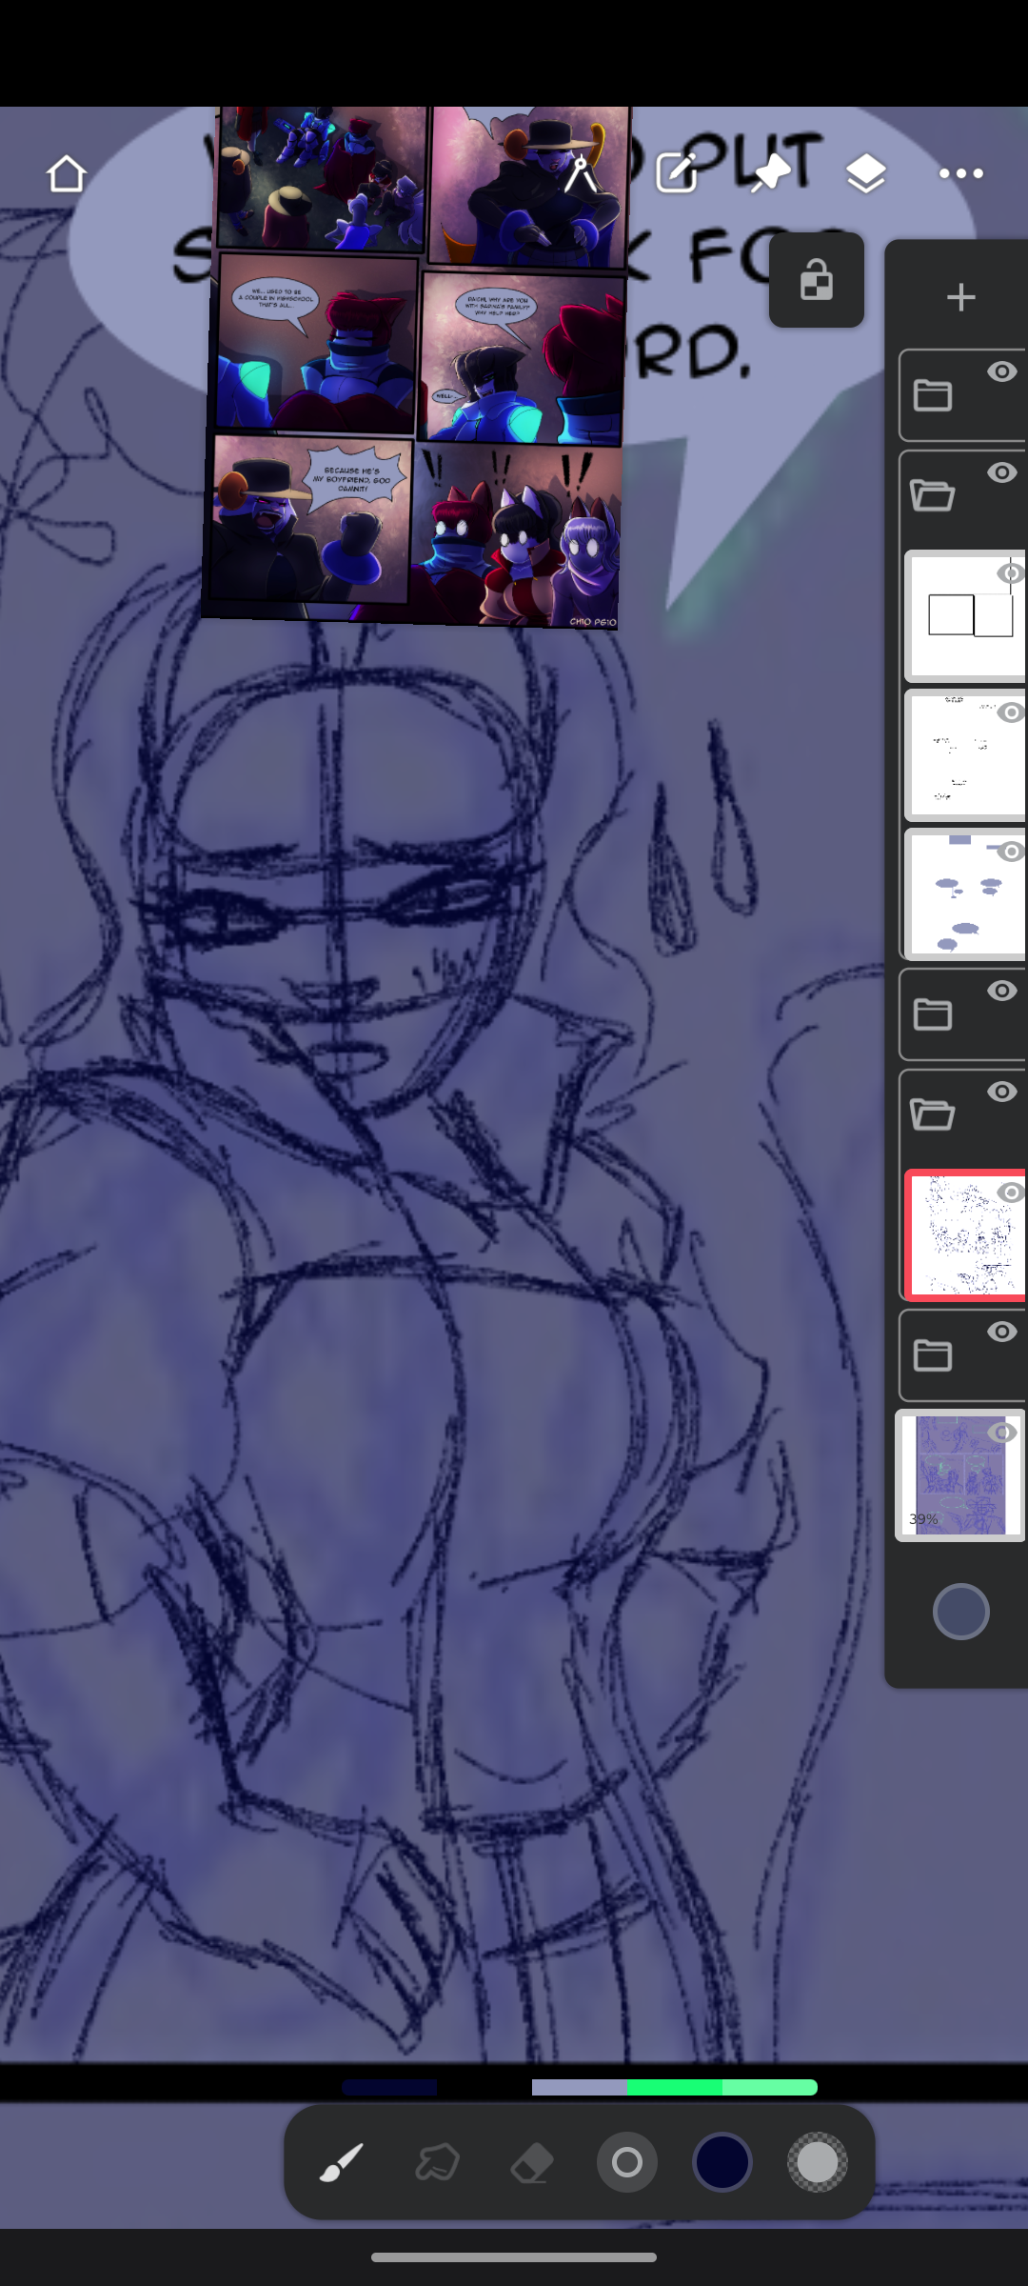Screen dimensions: 1028x2286
Task: Select the speech bubbles layer thumbnail
Action: [x=965, y=893]
